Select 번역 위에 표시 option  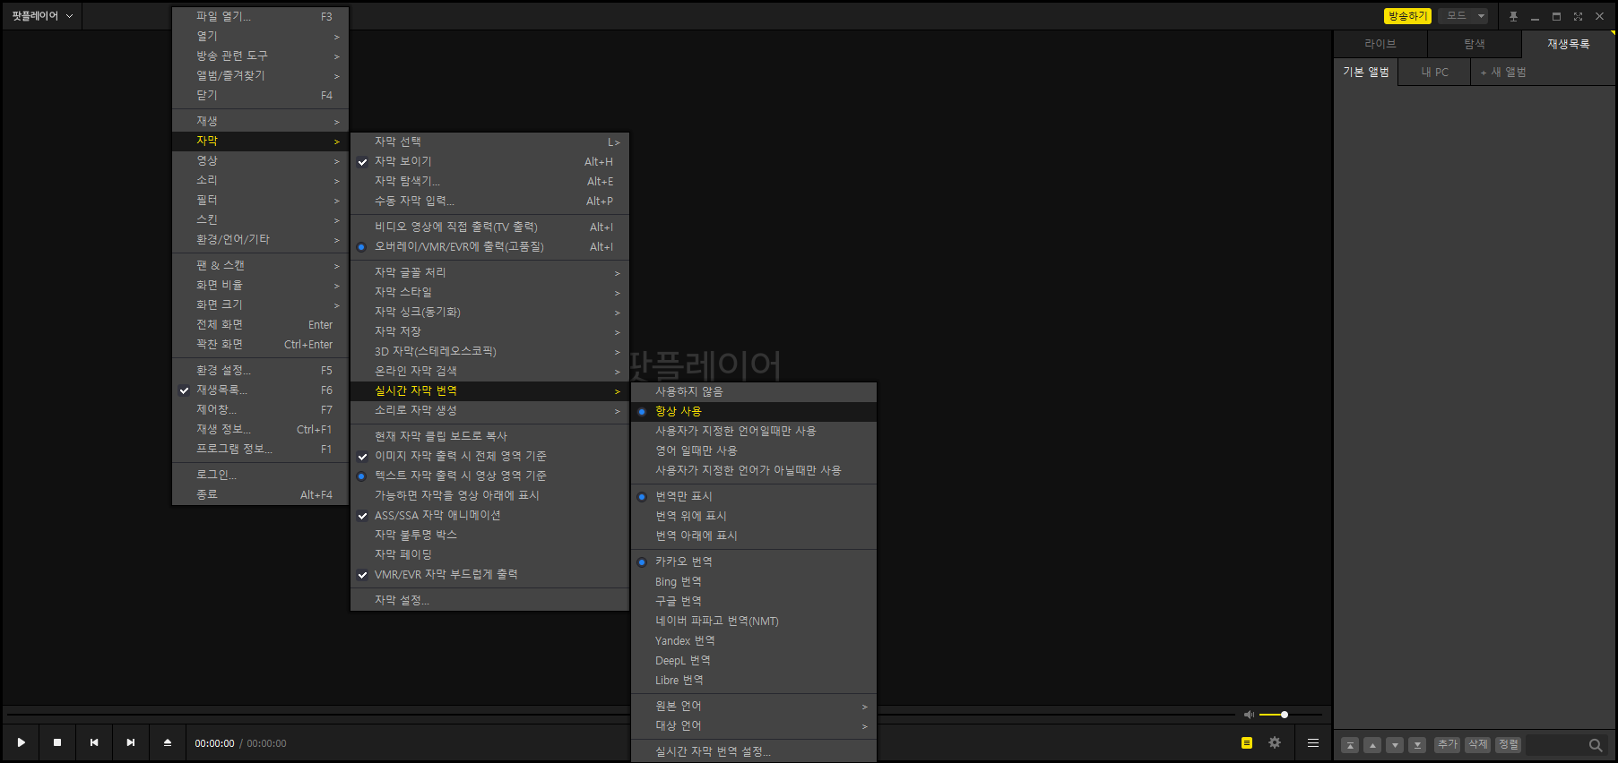pyautogui.click(x=754, y=516)
